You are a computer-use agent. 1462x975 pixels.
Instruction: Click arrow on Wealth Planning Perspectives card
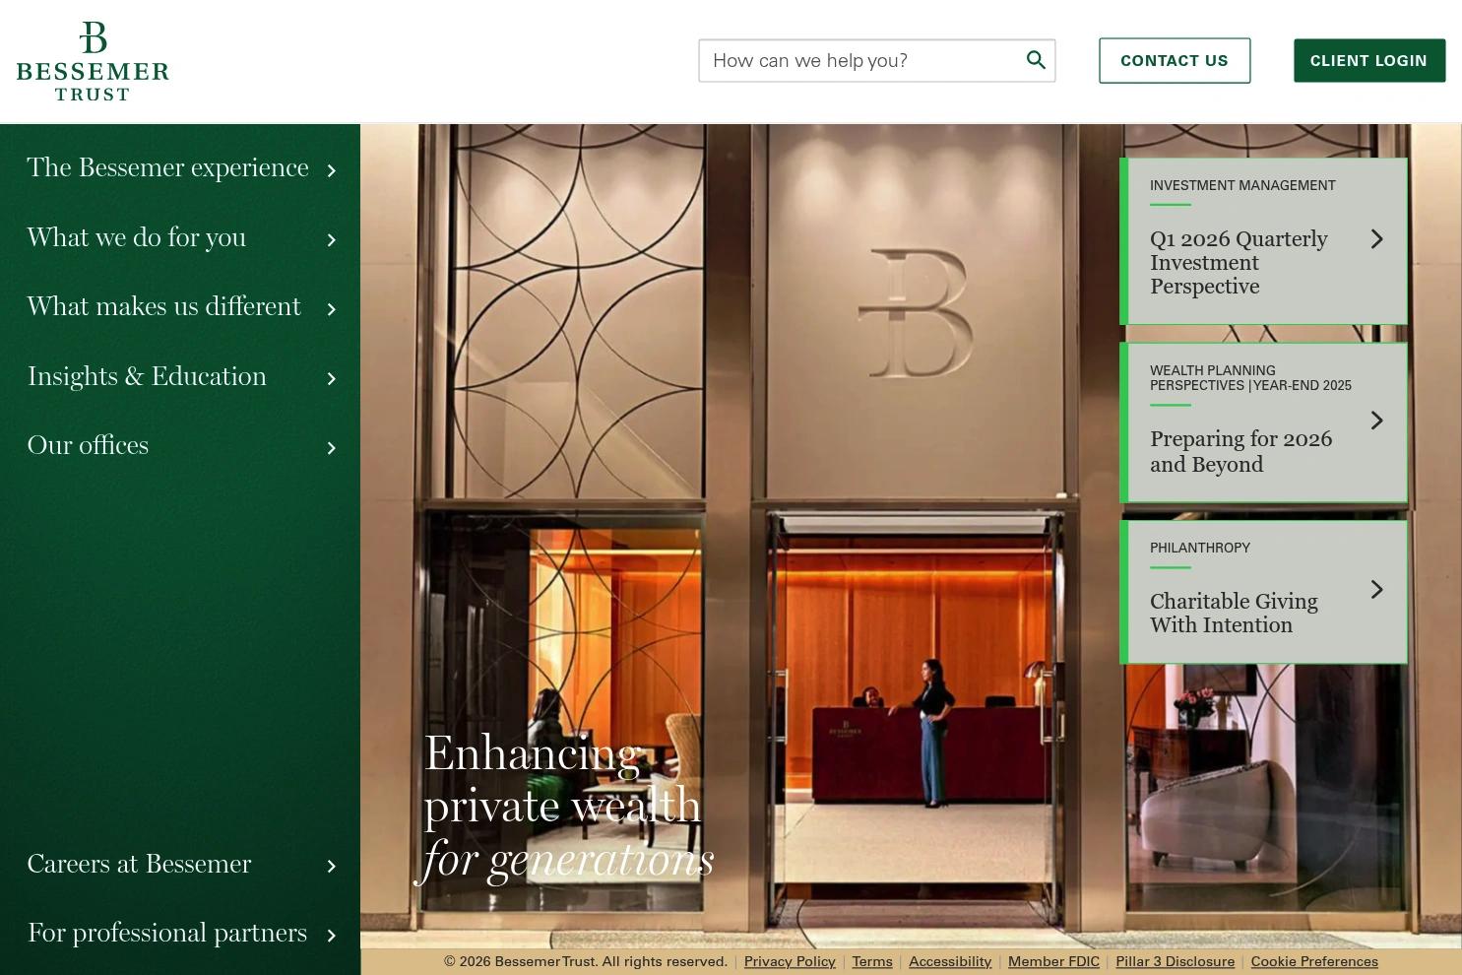[1377, 421]
